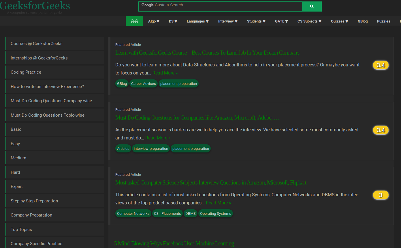The image size is (401, 248).
Task: Open the Interview dropdown
Action: (228, 21)
